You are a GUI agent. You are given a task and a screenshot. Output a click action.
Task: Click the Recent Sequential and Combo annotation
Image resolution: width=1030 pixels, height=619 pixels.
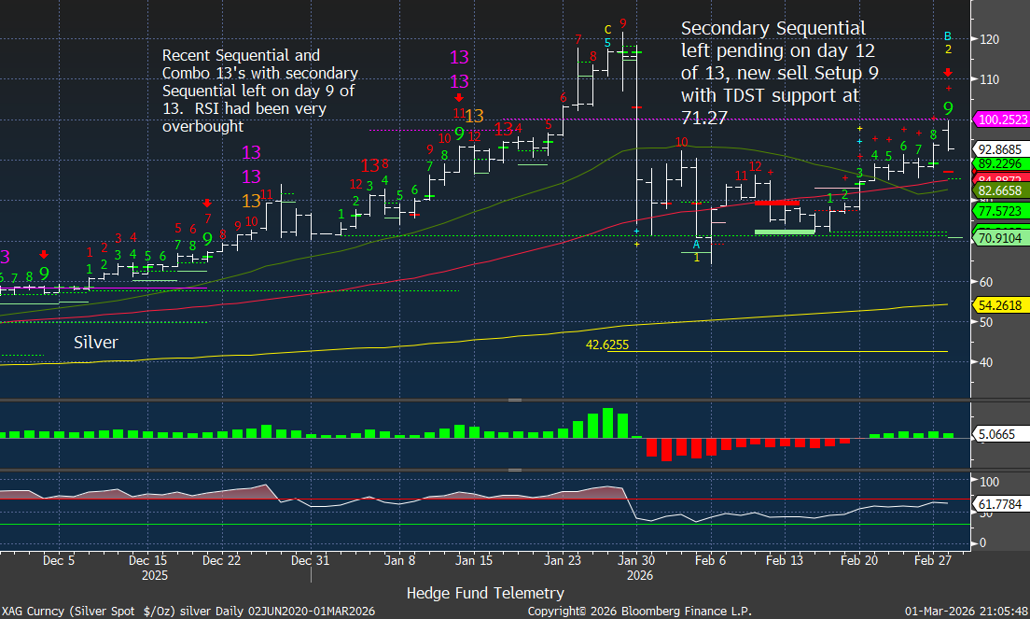(x=259, y=91)
